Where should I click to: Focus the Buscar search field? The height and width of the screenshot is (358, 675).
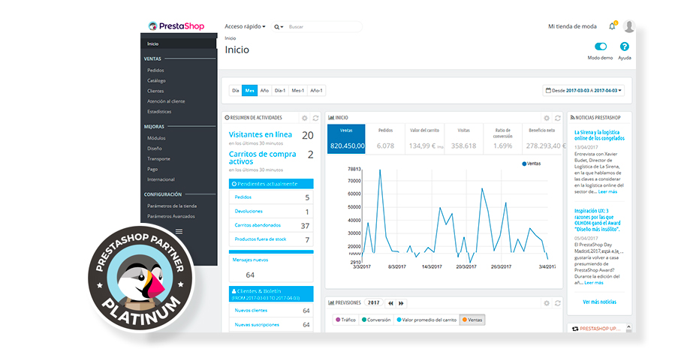(324, 27)
